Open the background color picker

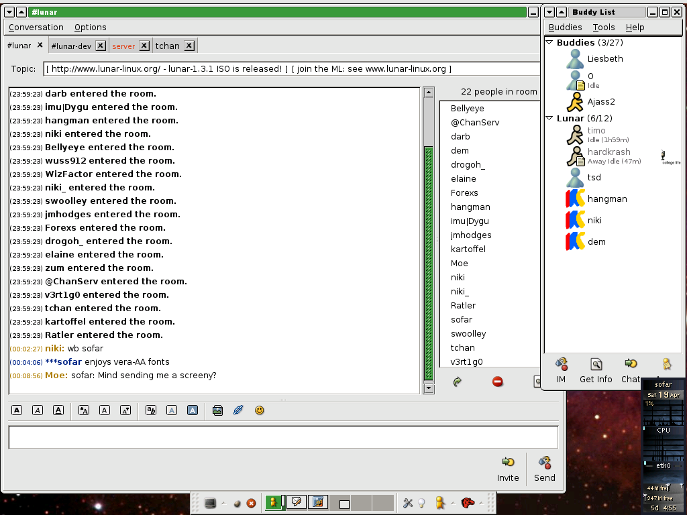(x=193, y=410)
